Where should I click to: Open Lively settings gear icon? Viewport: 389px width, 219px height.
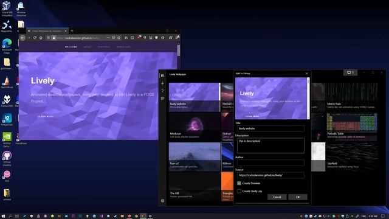tap(162, 201)
